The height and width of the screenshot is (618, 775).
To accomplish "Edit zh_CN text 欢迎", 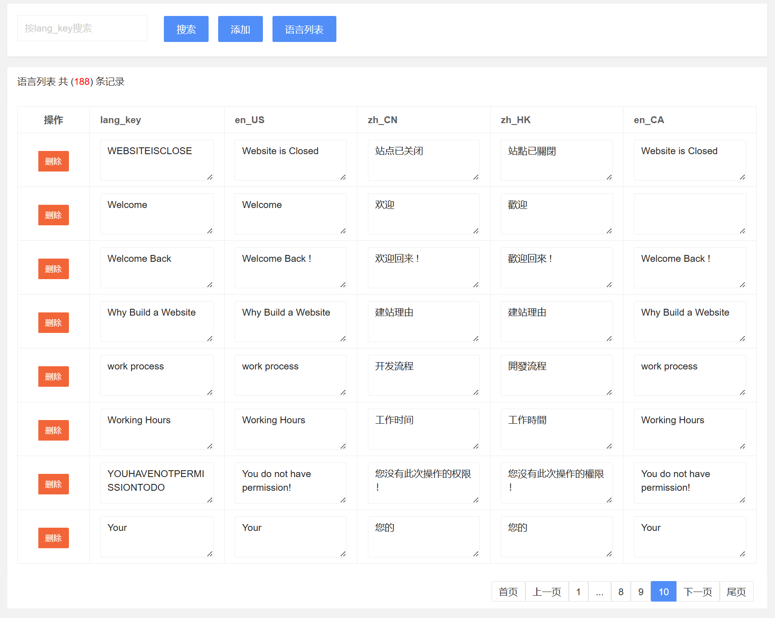I will 424,214.
